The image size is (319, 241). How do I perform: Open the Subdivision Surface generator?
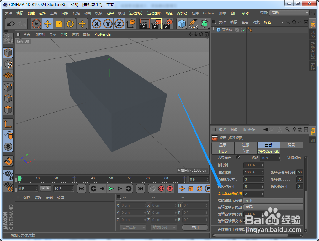(x=205, y=24)
